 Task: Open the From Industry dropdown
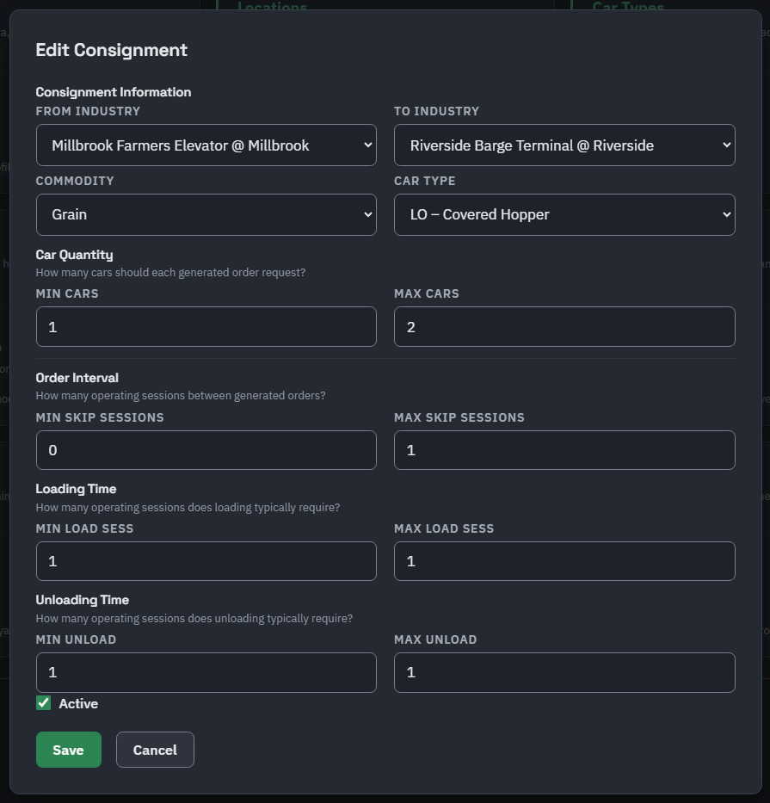tap(206, 145)
